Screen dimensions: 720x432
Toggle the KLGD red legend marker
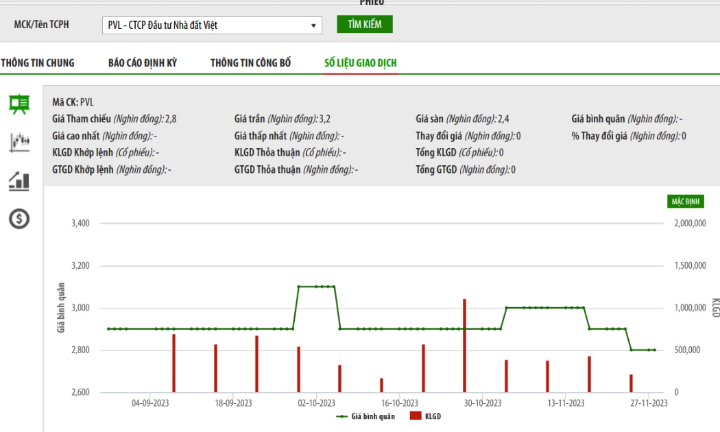click(416, 416)
